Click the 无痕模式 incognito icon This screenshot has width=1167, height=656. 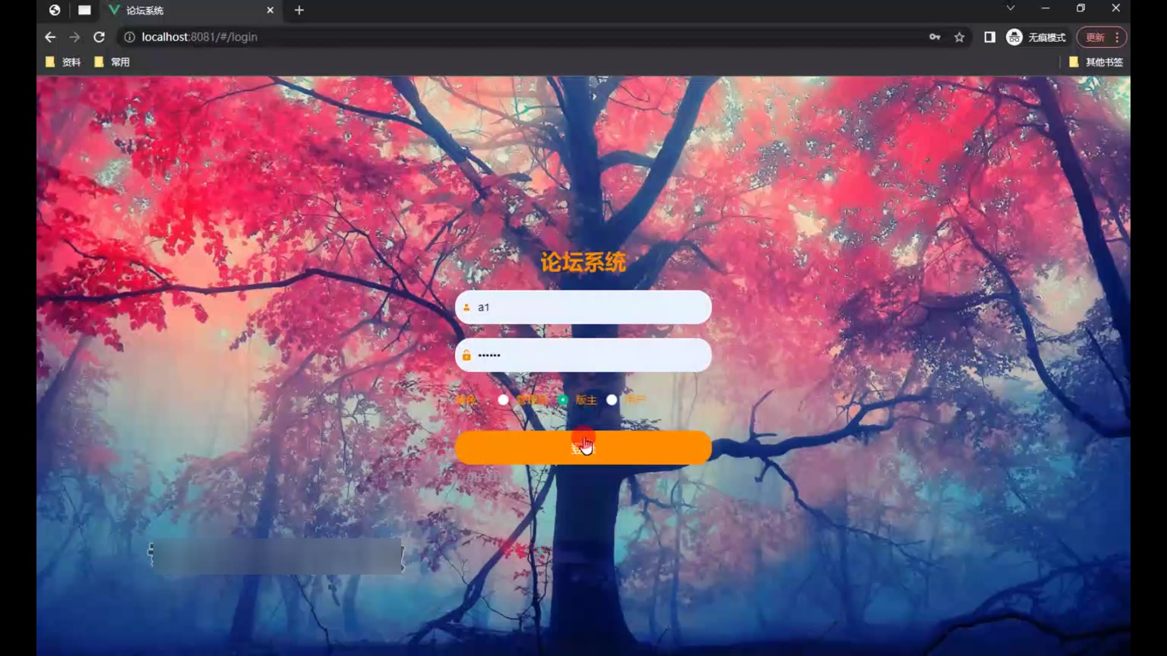[1014, 37]
